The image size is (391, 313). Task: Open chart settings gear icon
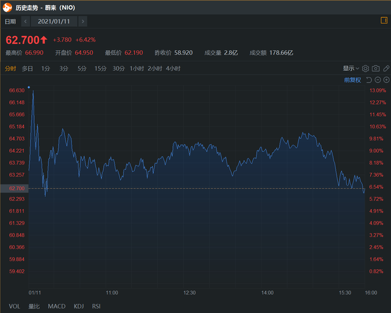[x=366, y=68]
